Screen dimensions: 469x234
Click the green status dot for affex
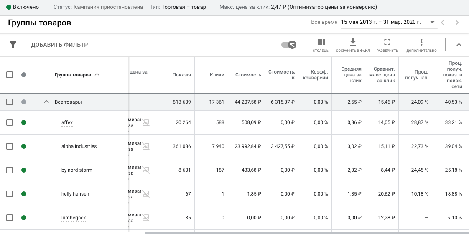point(24,122)
